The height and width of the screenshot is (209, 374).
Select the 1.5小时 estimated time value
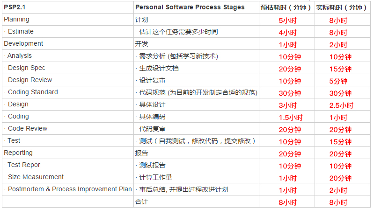click(x=287, y=117)
